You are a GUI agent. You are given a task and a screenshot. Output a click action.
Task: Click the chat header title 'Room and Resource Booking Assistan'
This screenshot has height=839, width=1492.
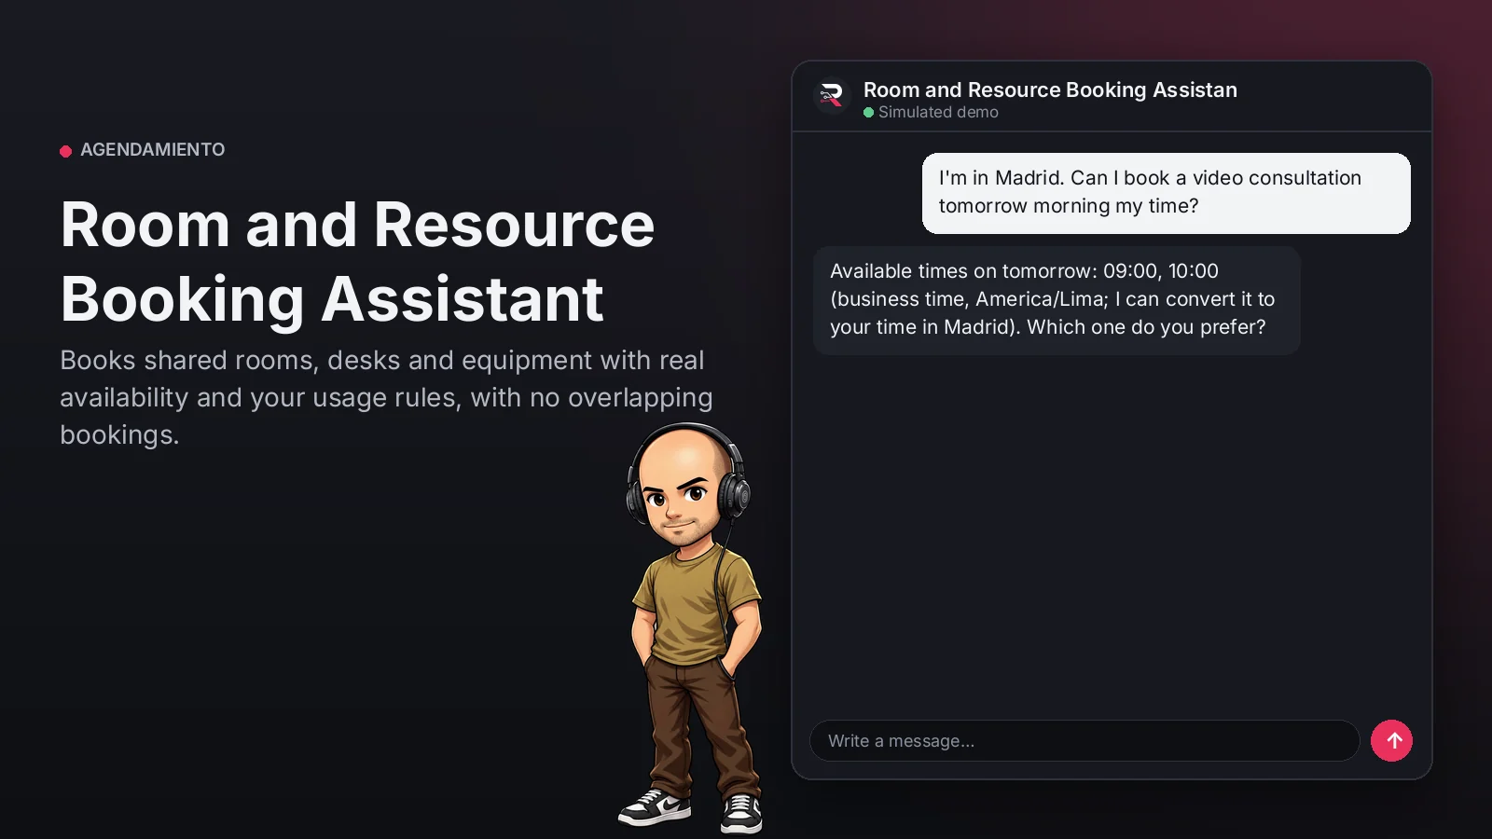(1050, 89)
